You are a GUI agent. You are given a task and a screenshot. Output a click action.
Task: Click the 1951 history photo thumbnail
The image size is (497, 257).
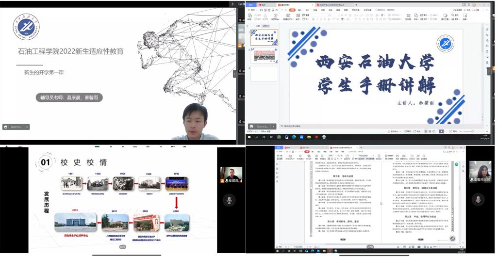[x=71, y=183]
